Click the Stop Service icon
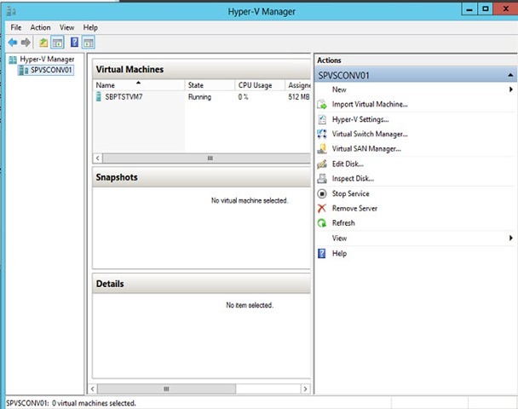The image size is (518, 409). (322, 193)
